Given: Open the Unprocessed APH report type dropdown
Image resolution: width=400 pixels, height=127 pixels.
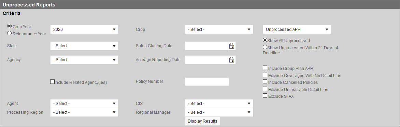Looking at the screenshot, I should (297, 30).
